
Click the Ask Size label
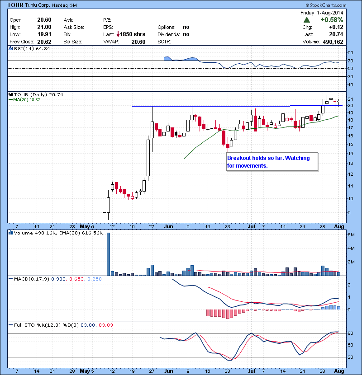pyautogui.click(x=74, y=27)
